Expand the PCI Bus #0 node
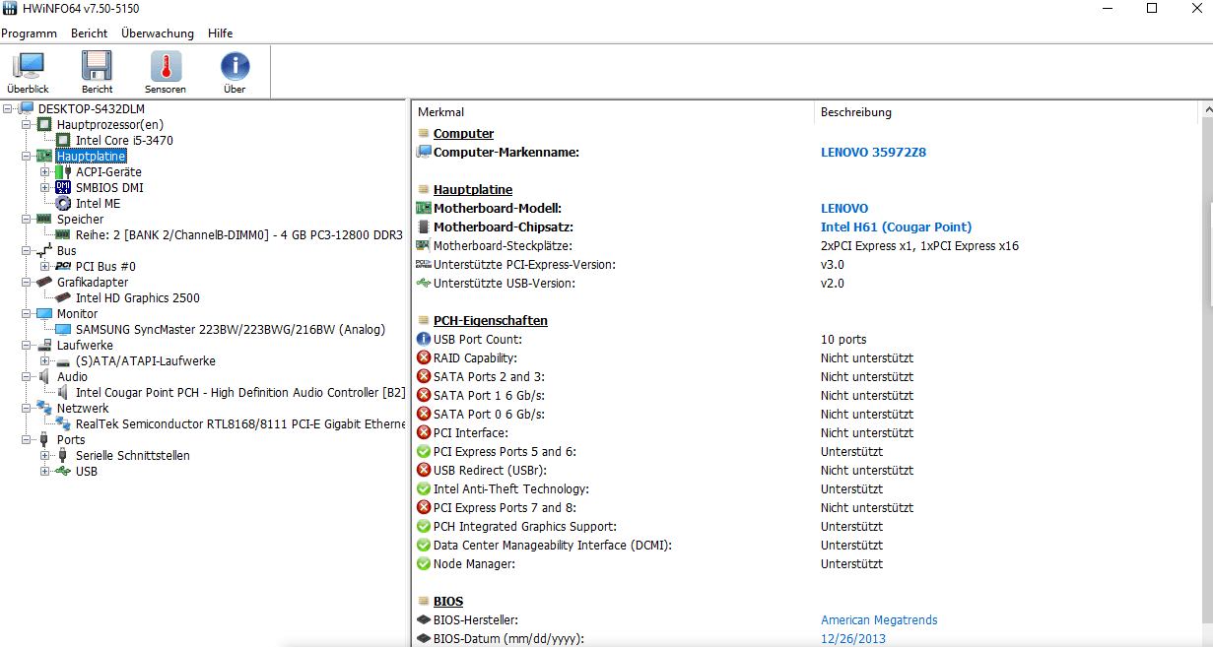The width and height of the screenshot is (1213, 647). point(44,267)
